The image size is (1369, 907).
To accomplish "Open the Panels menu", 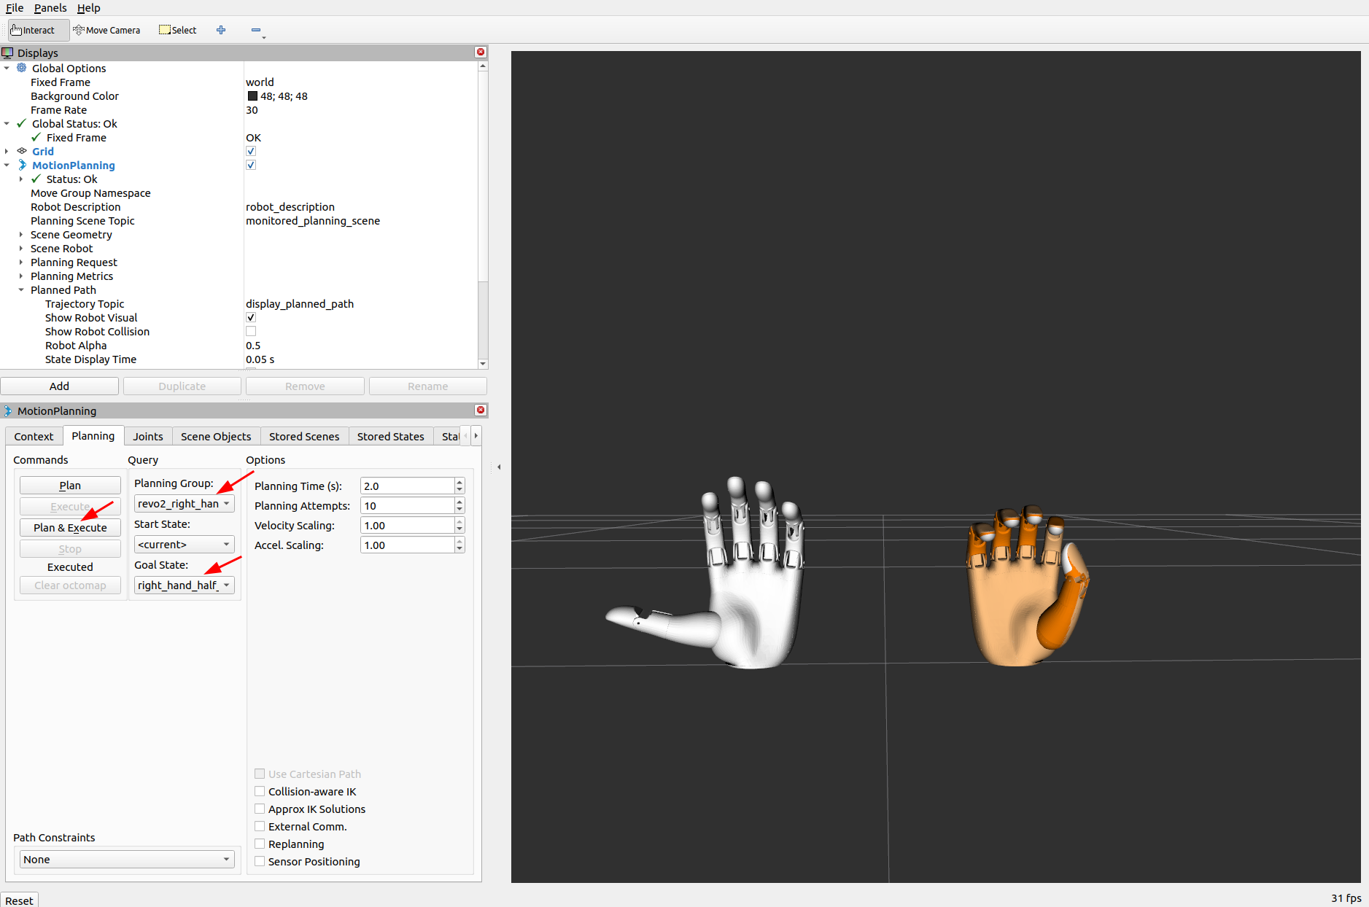I will [50, 8].
